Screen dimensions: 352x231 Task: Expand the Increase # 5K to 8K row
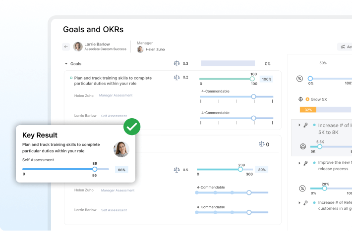point(299,125)
